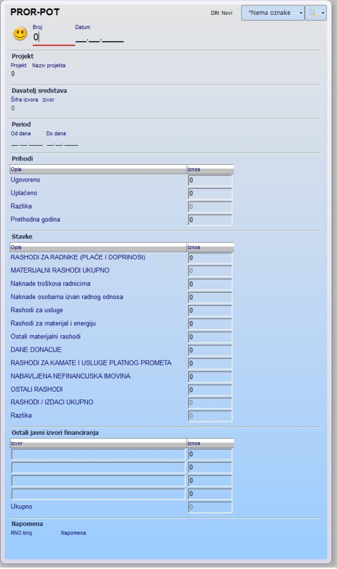The image size is (337, 569).
Task: Select the DANE DONACIJE amount field
Action: [210, 350]
